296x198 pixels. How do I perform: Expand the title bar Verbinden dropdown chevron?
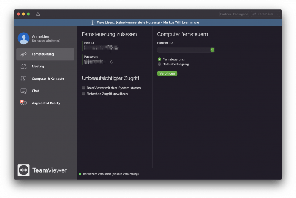tap(277, 14)
